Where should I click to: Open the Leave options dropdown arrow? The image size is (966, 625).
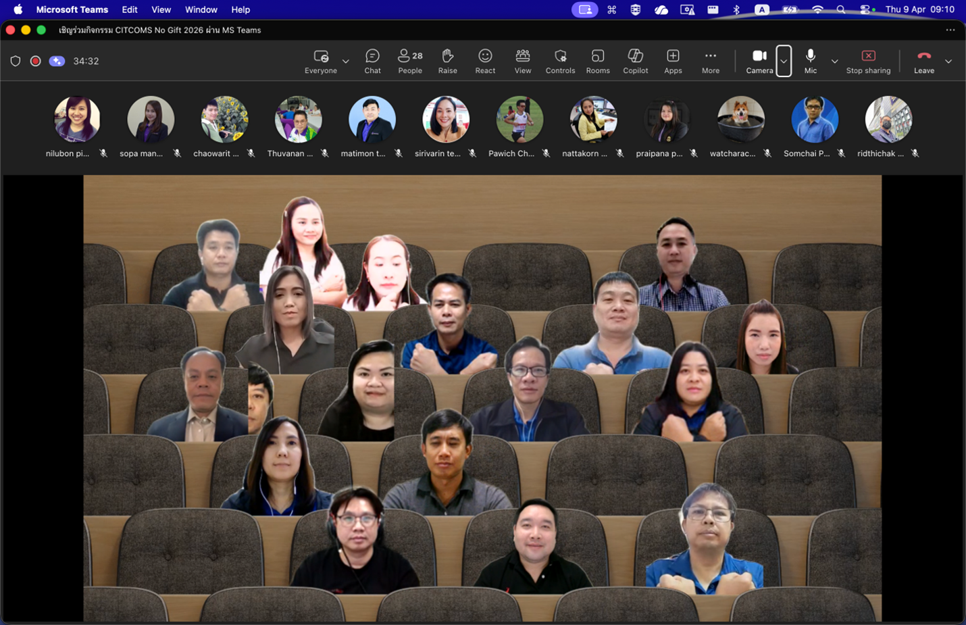[x=948, y=61]
